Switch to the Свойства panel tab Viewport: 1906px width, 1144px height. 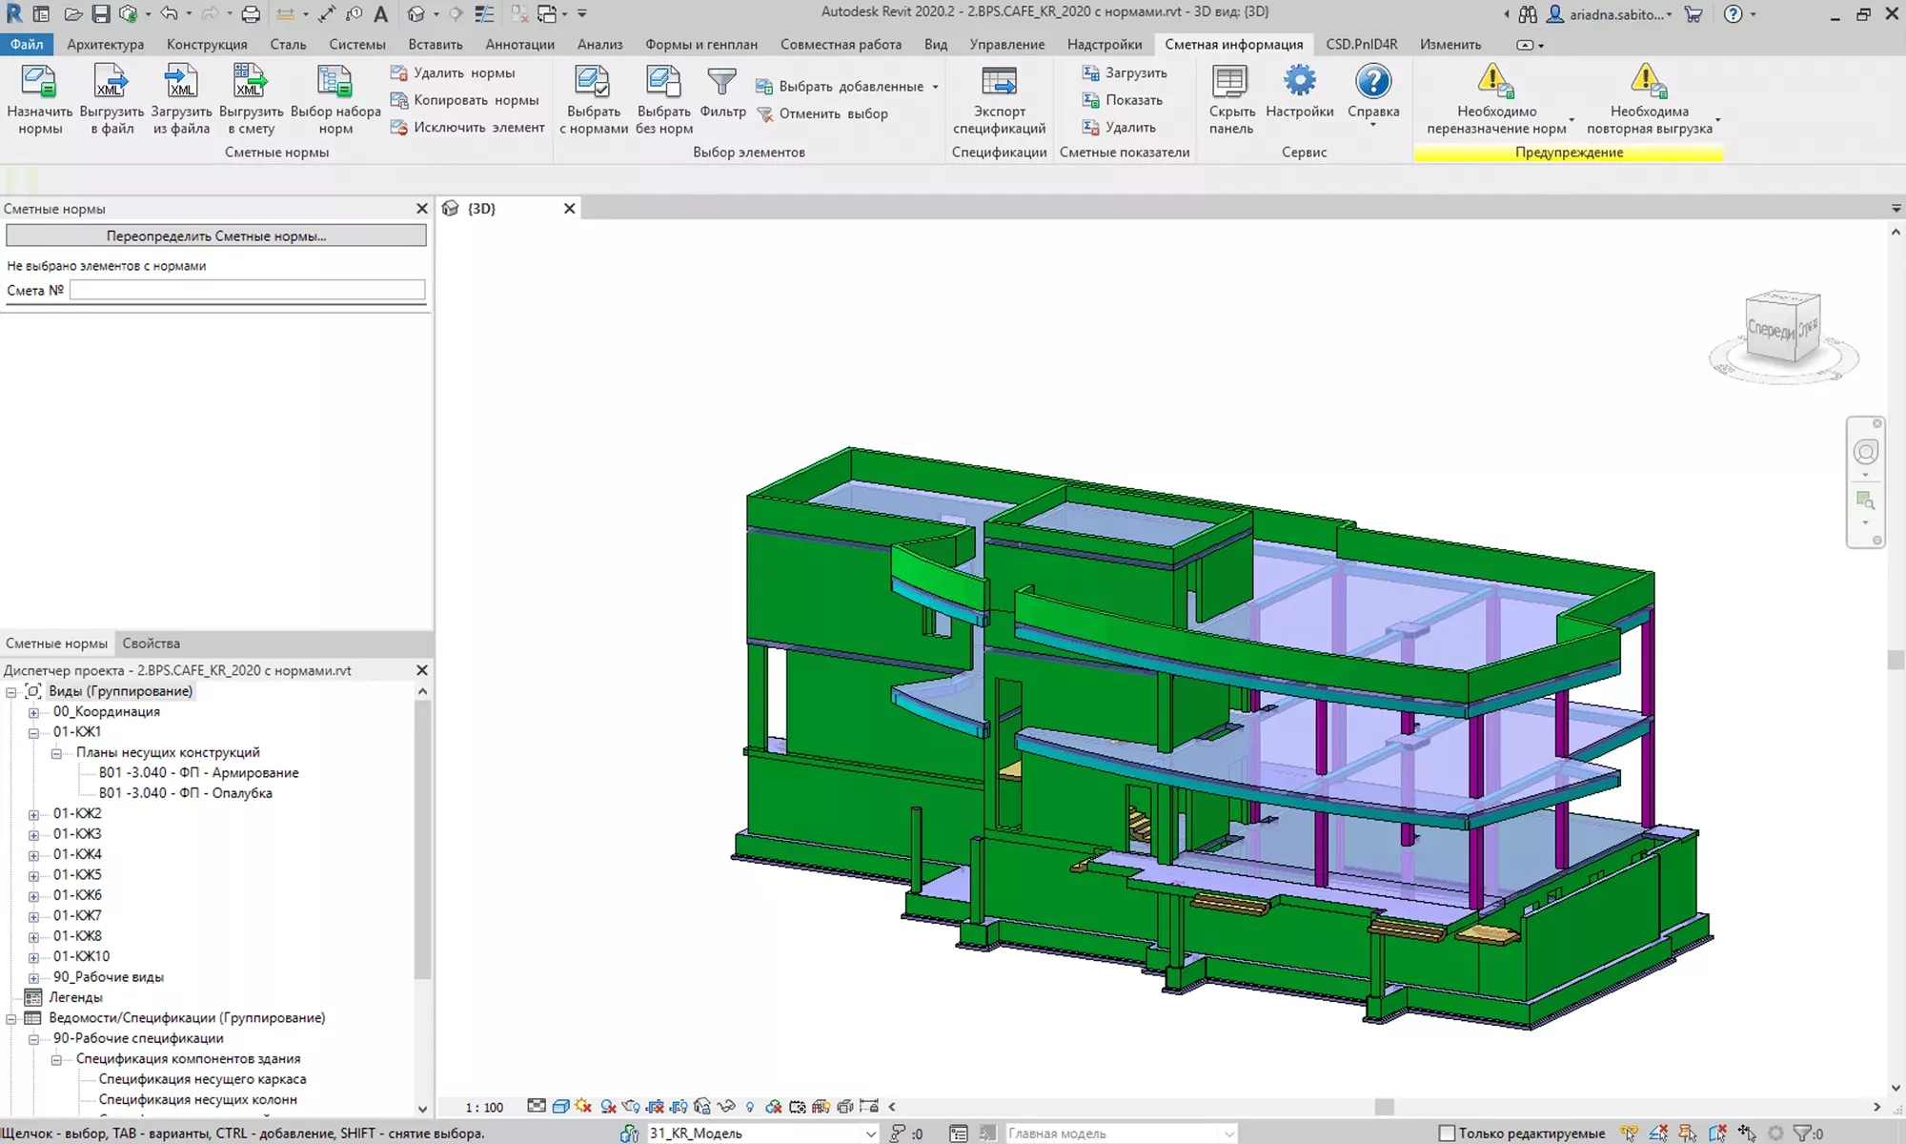151,643
